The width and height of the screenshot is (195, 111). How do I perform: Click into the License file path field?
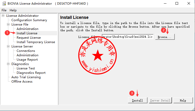[127, 37]
